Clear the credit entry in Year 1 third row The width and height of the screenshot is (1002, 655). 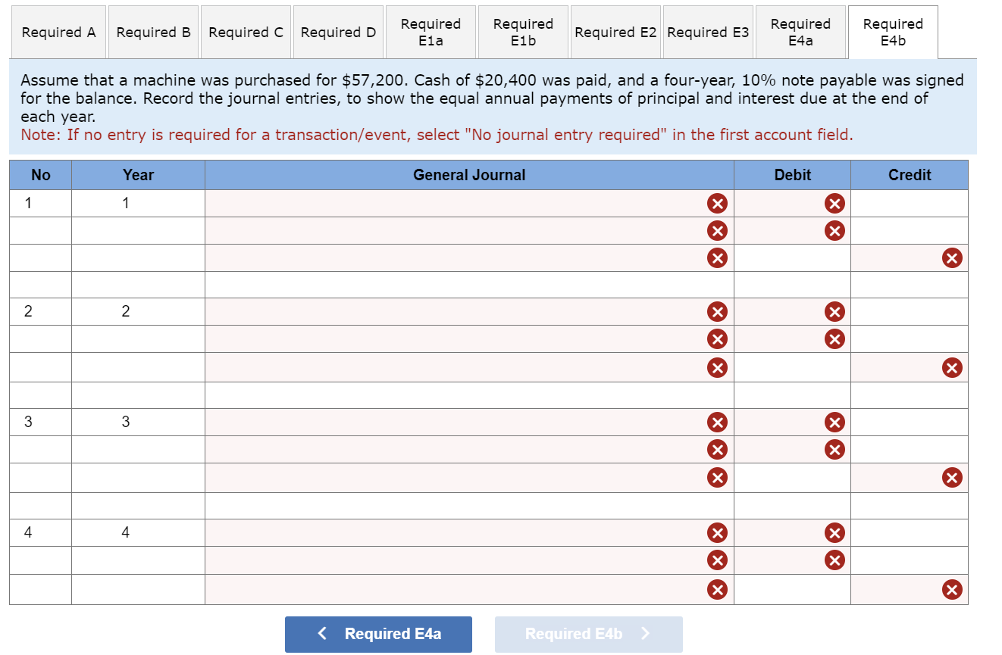[953, 257]
